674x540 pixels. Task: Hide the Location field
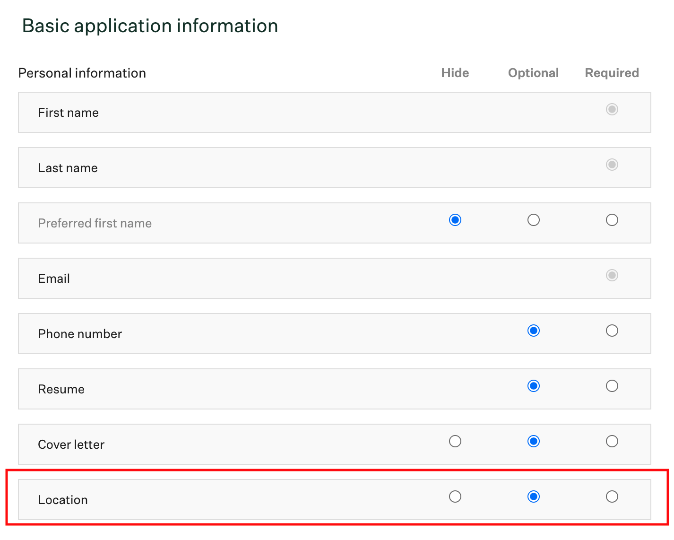(455, 496)
